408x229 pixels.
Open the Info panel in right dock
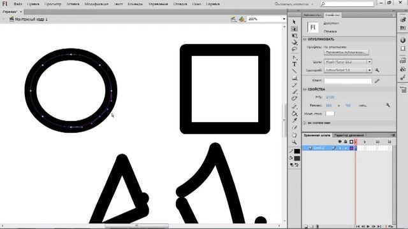(403, 40)
